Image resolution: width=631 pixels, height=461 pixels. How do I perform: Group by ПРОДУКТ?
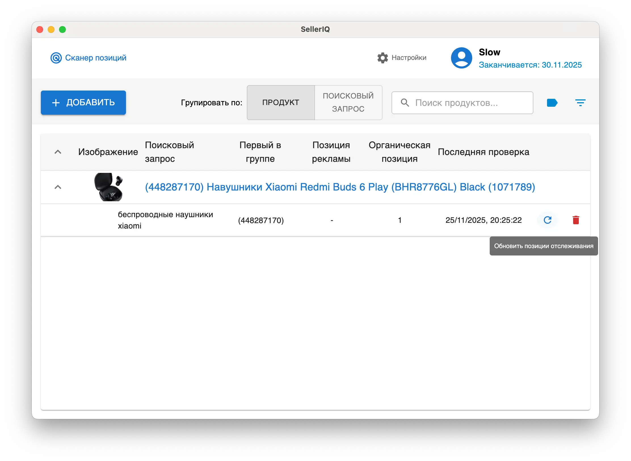(281, 102)
